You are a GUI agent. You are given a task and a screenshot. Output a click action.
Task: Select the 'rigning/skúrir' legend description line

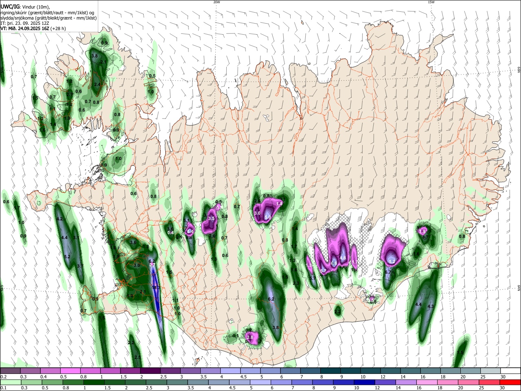click(47, 12)
